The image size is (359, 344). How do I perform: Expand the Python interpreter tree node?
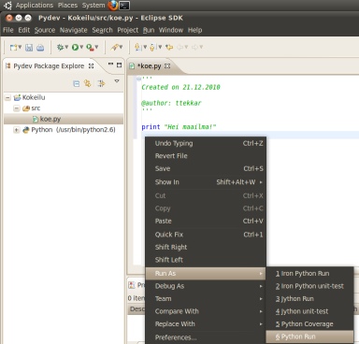pos(16,130)
